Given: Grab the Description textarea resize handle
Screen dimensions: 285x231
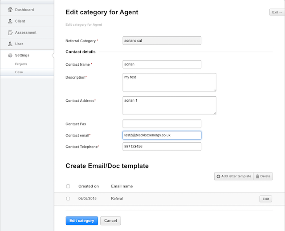Looking at the screenshot, I should click(215, 90).
